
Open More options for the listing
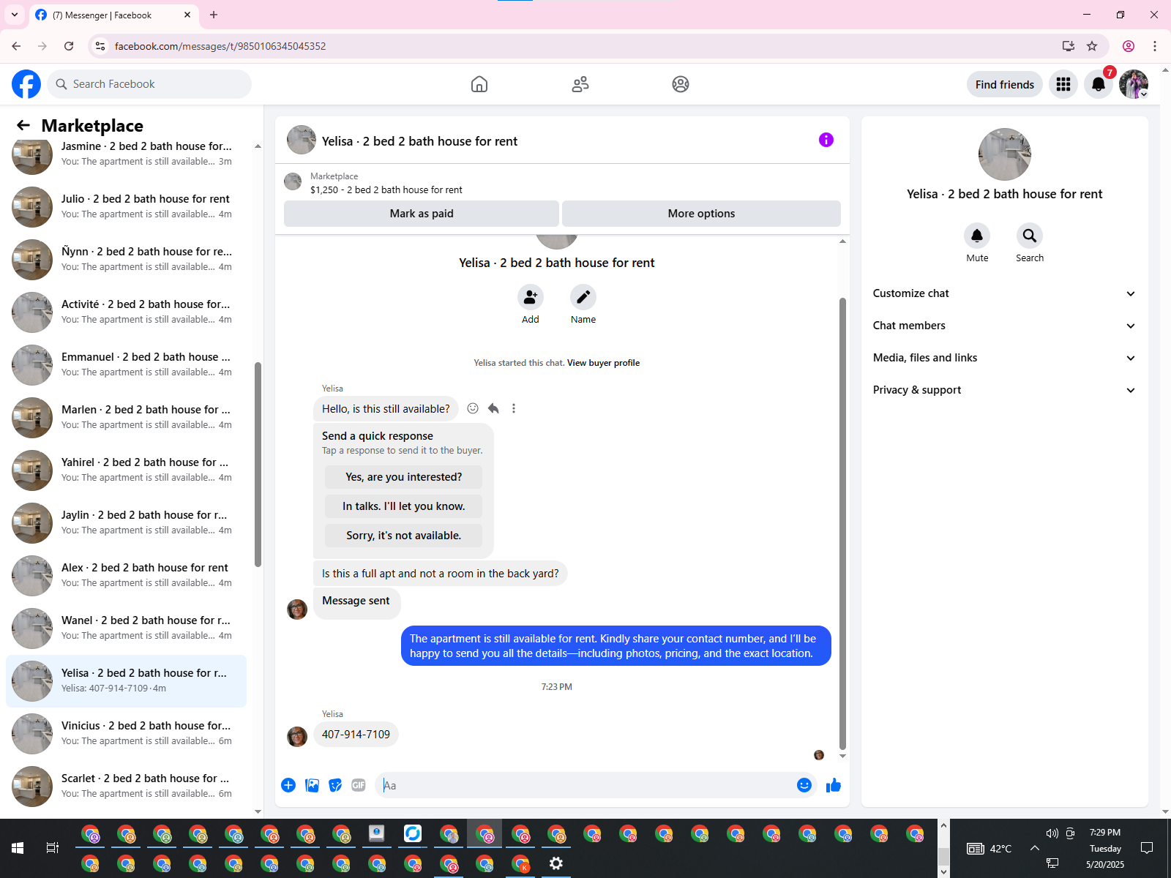[701, 214]
